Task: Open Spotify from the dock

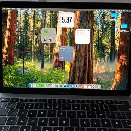Action: point(42,85)
